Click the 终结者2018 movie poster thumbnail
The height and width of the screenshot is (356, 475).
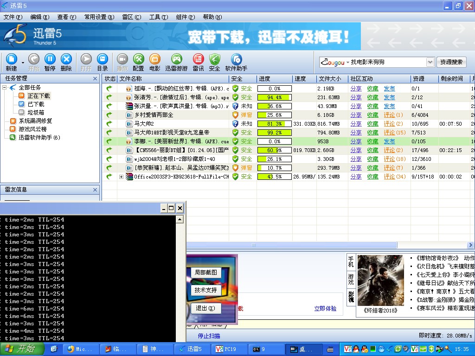pos(380,280)
